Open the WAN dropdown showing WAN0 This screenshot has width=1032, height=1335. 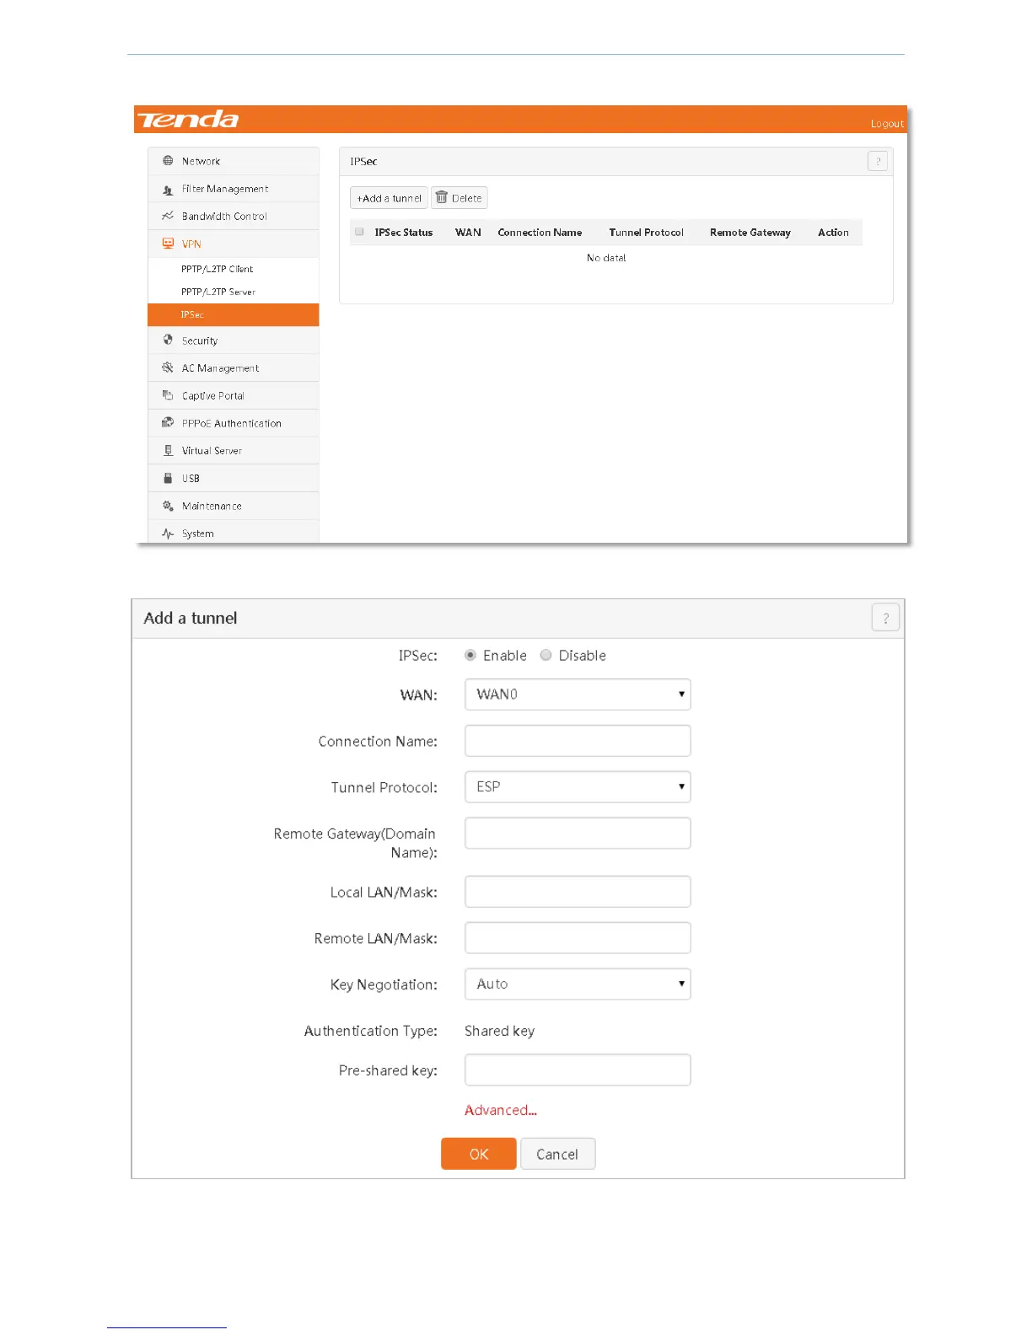click(578, 694)
